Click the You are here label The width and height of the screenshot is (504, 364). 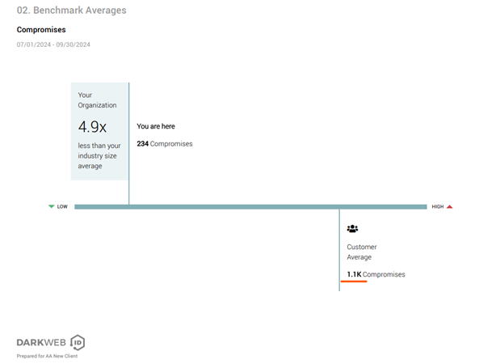click(x=156, y=126)
